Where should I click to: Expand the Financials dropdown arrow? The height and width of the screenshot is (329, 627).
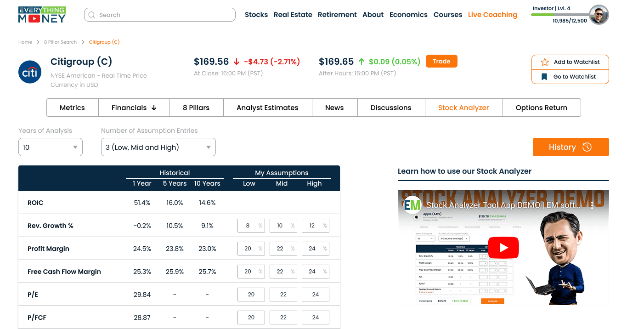coord(154,107)
